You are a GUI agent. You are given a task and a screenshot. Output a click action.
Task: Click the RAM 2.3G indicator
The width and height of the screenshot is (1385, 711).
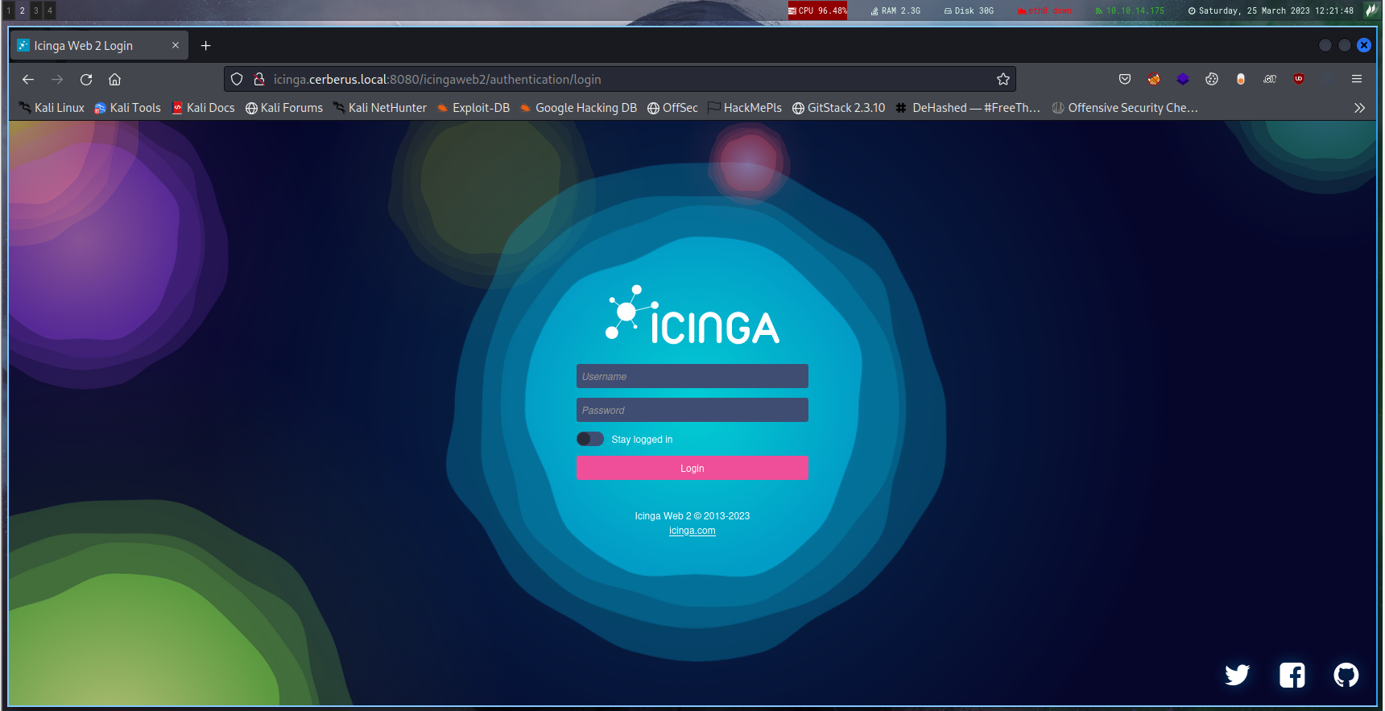(895, 10)
